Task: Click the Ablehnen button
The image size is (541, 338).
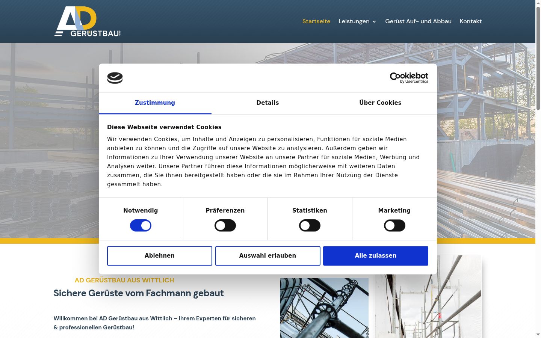Action: pyautogui.click(x=160, y=256)
